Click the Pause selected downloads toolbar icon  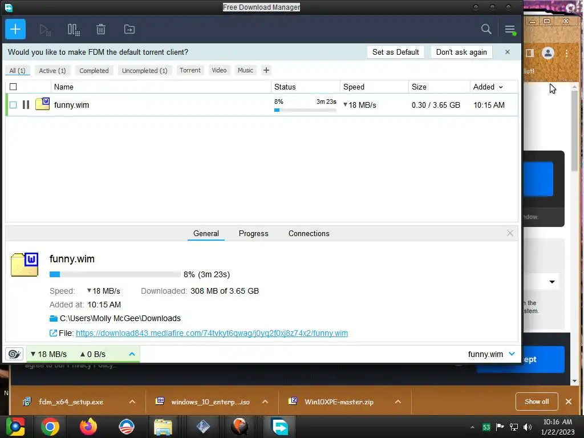[x=74, y=30]
